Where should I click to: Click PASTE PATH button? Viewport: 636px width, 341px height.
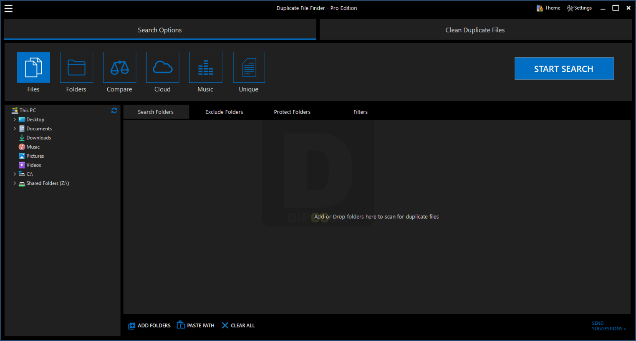pos(195,325)
